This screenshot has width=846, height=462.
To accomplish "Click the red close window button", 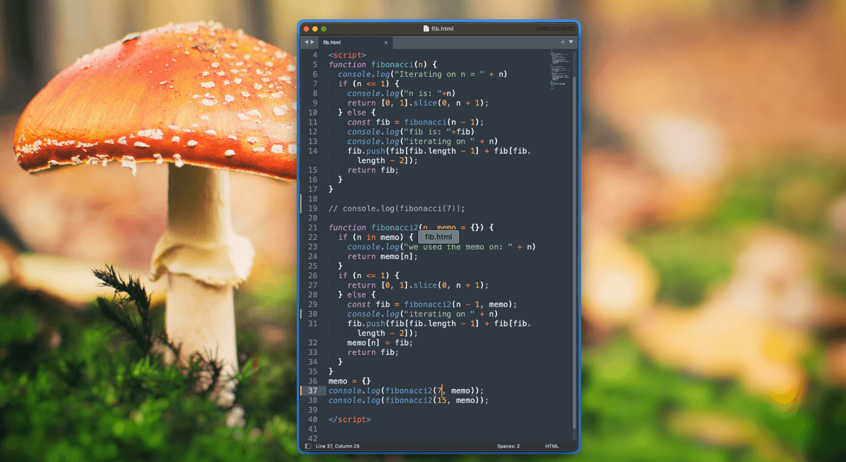I will [306, 29].
